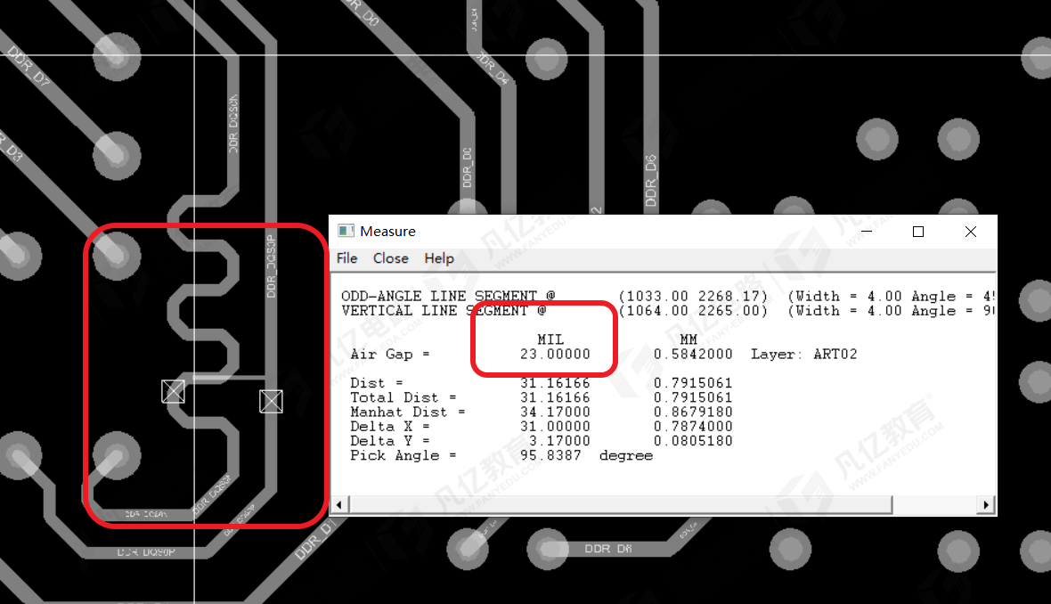Image resolution: width=1051 pixels, height=604 pixels.
Task: Click the right measurement pick marker box
Action: 271,401
